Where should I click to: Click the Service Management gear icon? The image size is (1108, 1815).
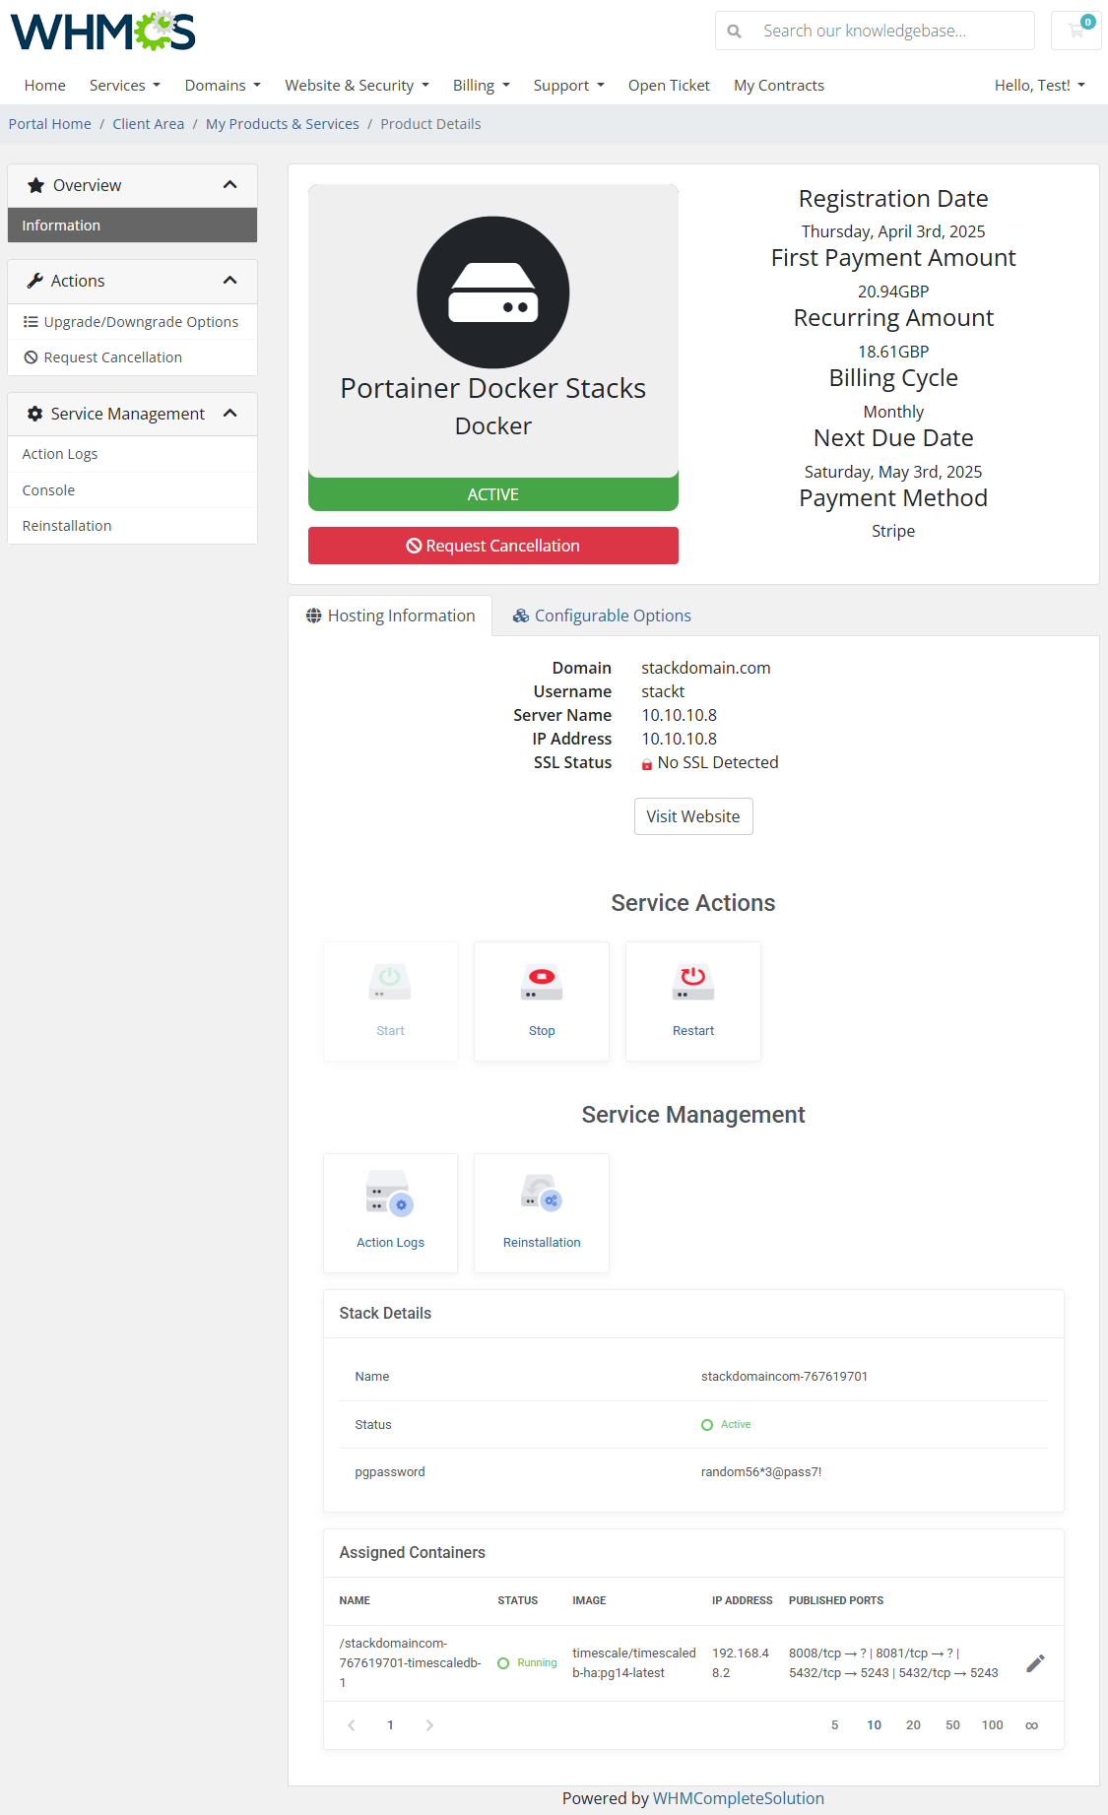(x=35, y=414)
